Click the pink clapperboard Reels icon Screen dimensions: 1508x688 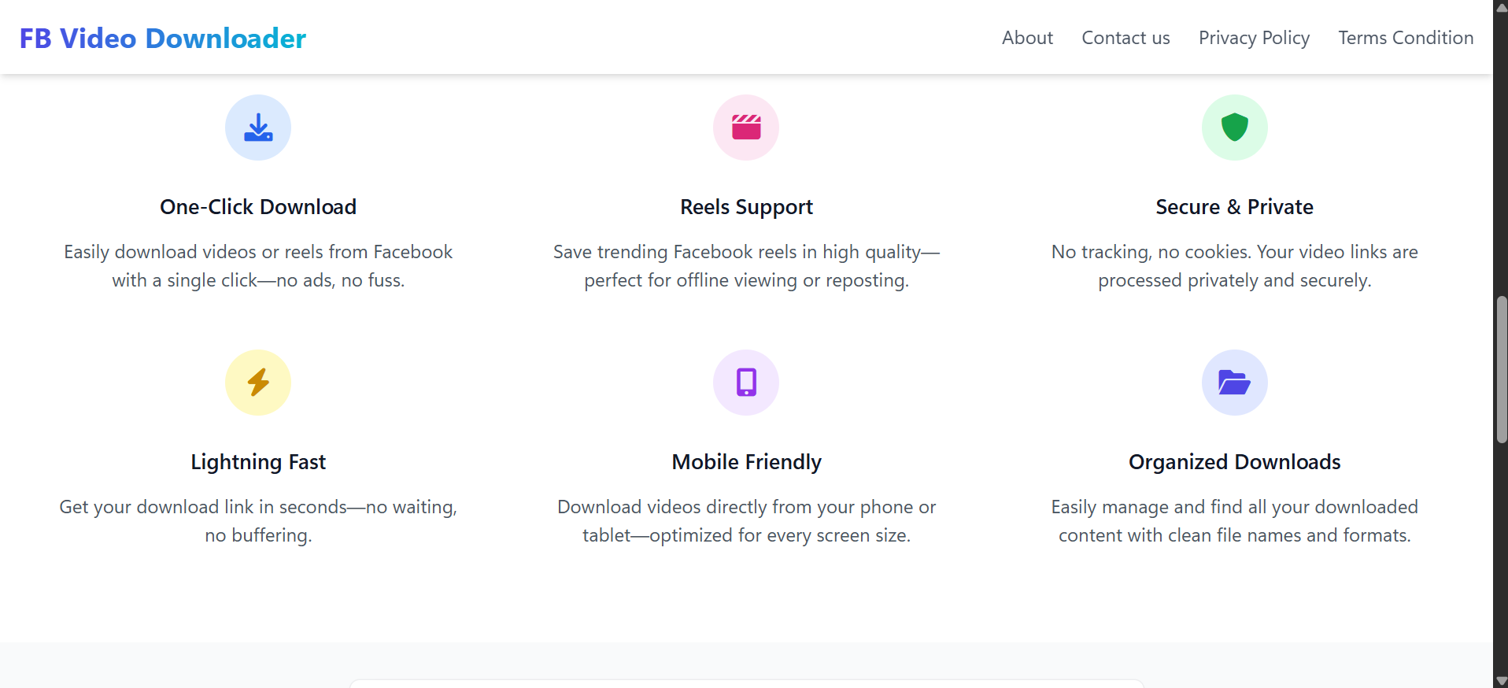[746, 128]
